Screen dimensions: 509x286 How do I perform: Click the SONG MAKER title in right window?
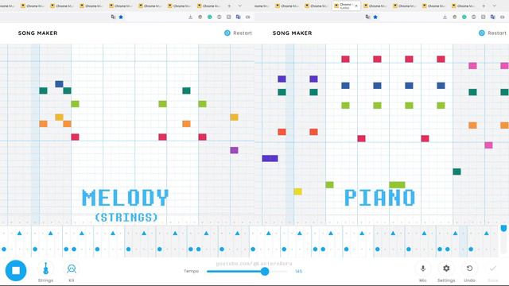[292, 33]
